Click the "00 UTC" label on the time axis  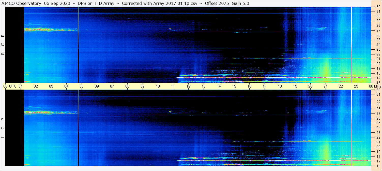10,86
